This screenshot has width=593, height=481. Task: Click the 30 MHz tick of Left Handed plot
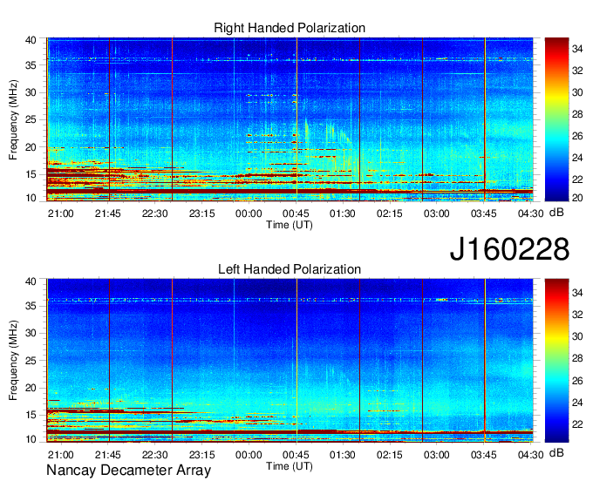[31, 333]
